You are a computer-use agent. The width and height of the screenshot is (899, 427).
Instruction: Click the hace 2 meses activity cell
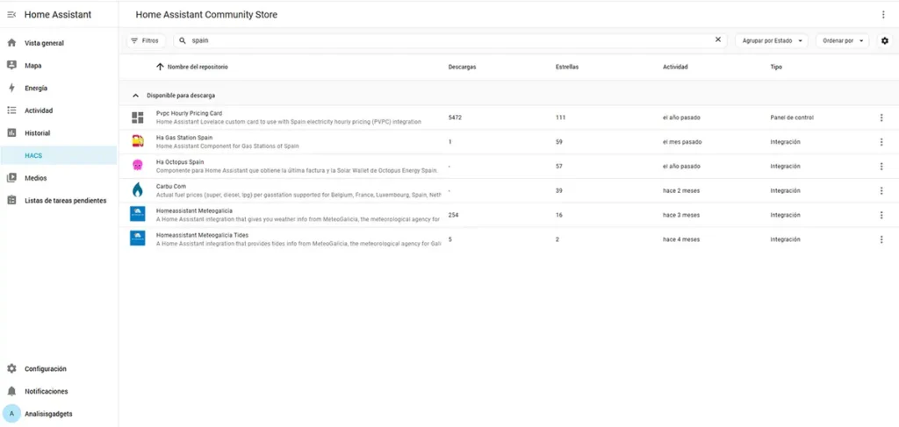pos(681,190)
